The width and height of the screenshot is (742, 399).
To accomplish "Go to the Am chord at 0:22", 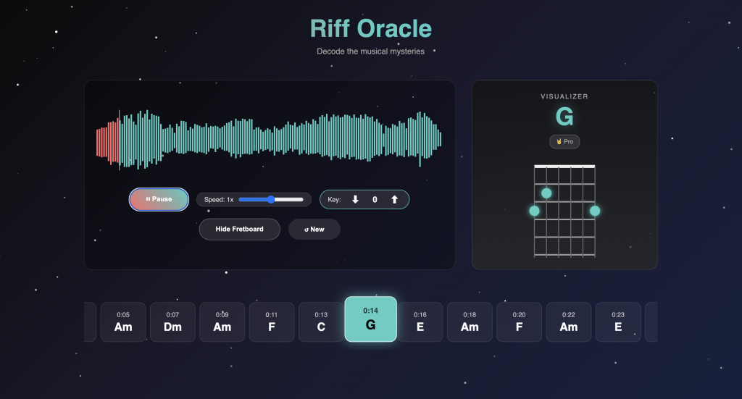I will pos(569,322).
